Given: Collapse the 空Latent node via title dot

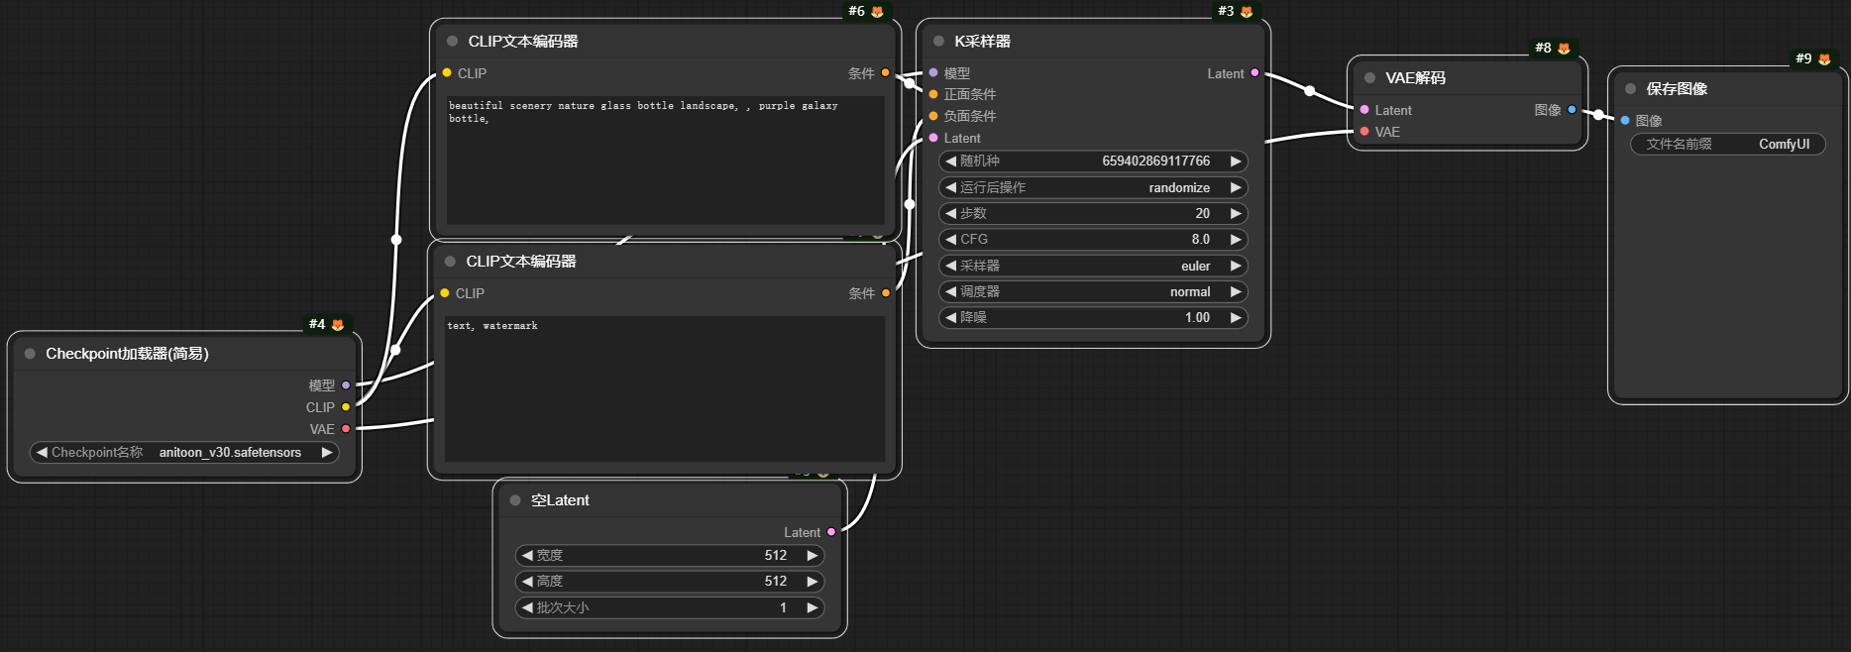Looking at the screenshot, I should click(x=515, y=500).
